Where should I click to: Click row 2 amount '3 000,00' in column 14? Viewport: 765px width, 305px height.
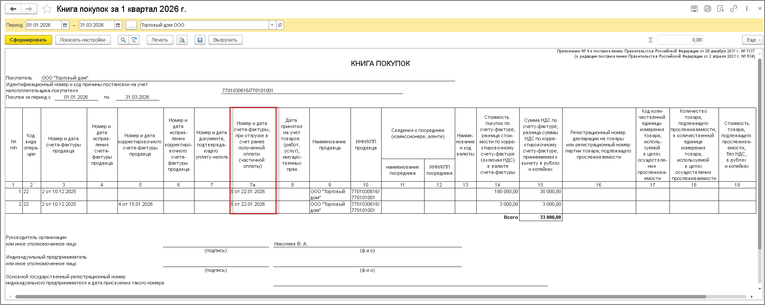[498, 207]
